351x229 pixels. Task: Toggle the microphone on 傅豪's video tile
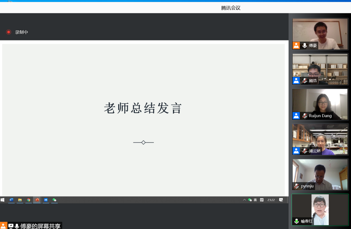[x=305, y=46]
